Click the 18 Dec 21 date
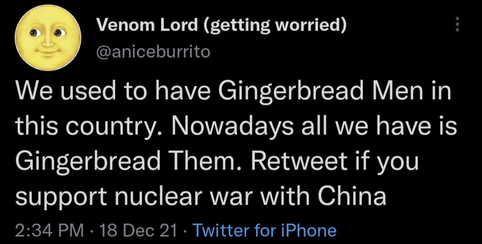Image resolution: width=482 pixels, height=244 pixels. pyautogui.click(x=139, y=230)
